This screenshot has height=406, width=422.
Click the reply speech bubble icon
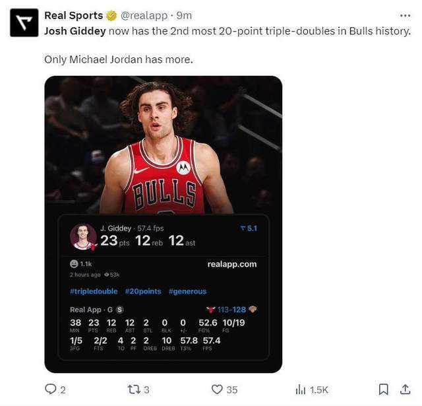coord(51,389)
